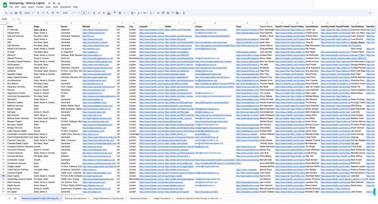Open the Help menu
This screenshot has height=204, width=378.
pyautogui.click(x=76, y=7)
